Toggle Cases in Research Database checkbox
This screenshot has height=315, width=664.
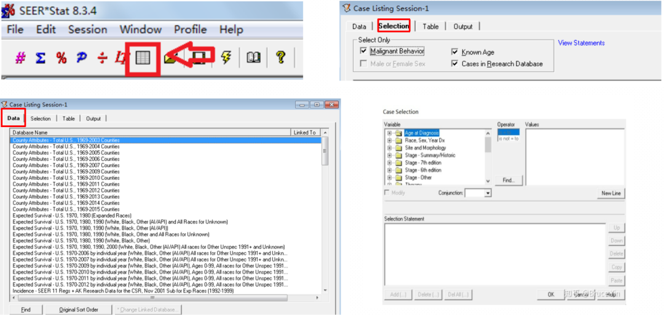[x=455, y=64]
